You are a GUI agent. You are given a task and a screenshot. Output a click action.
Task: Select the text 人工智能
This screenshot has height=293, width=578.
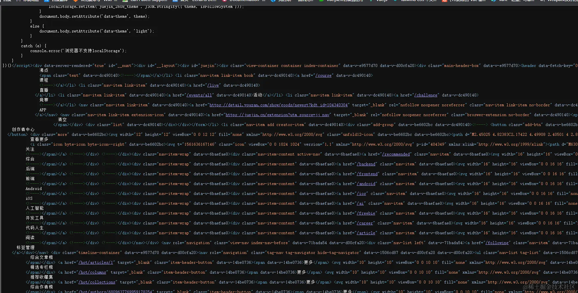tap(35, 208)
